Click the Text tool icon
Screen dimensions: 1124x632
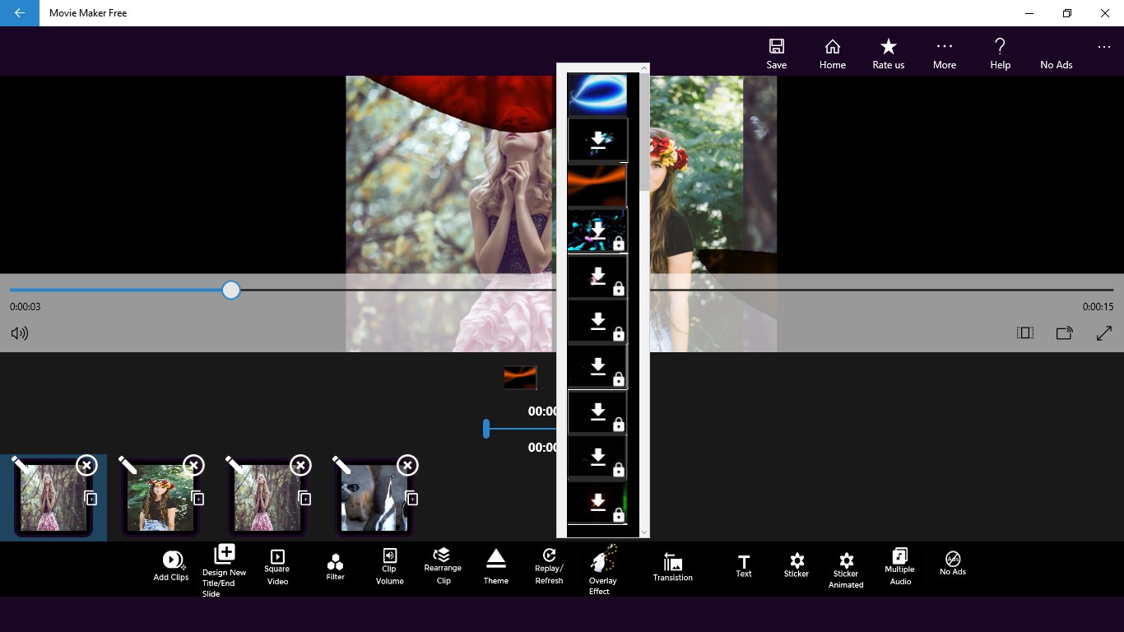(744, 561)
